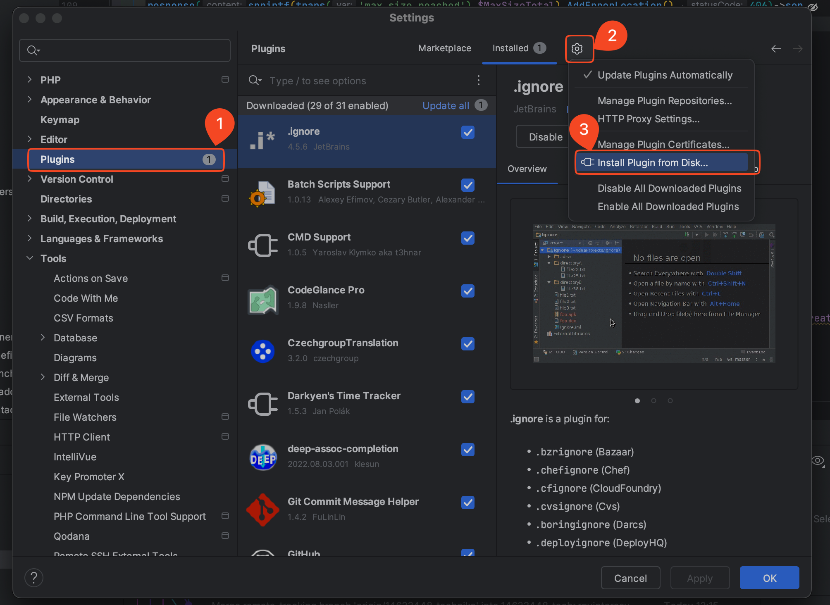Choose Install Plugin from Disk menu item
This screenshot has height=605, width=830.
[652, 163]
